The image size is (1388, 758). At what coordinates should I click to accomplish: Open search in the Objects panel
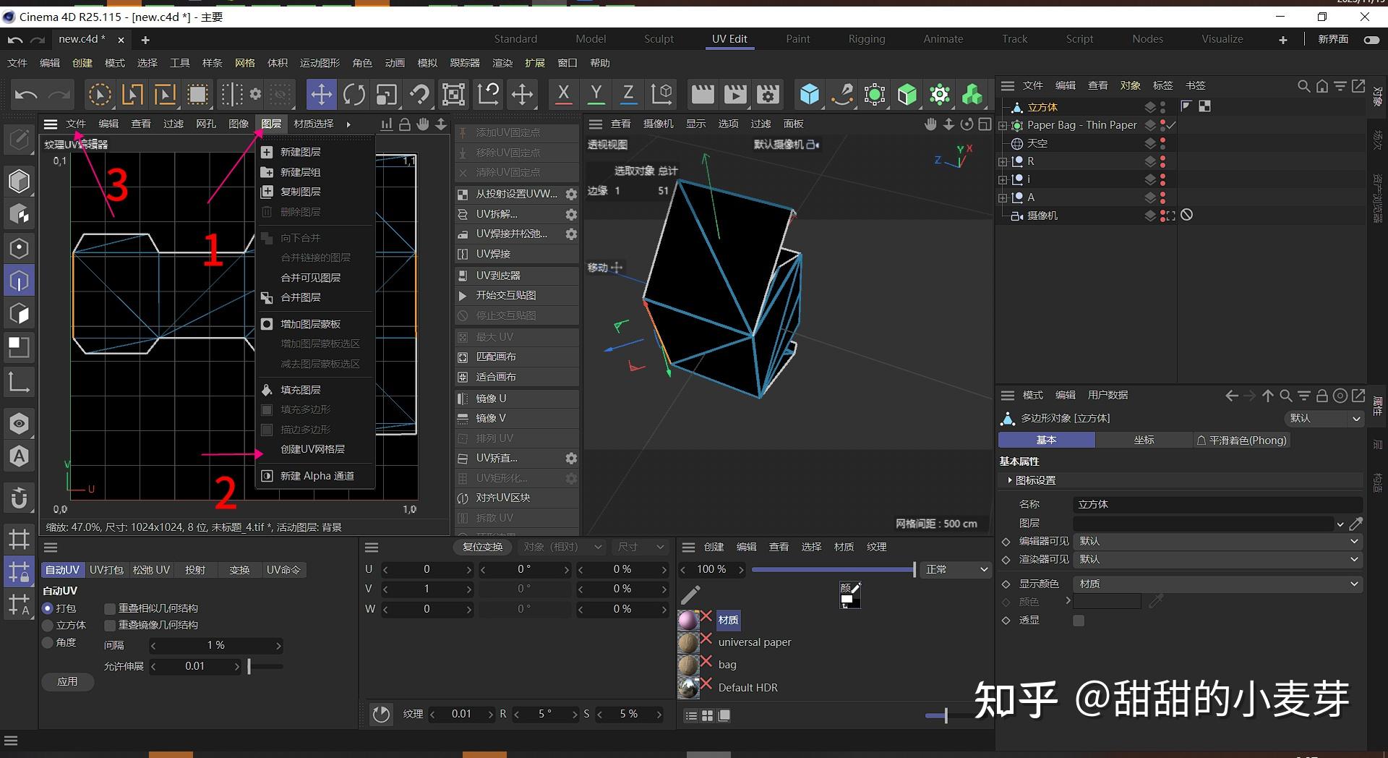[x=1303, y=85]
